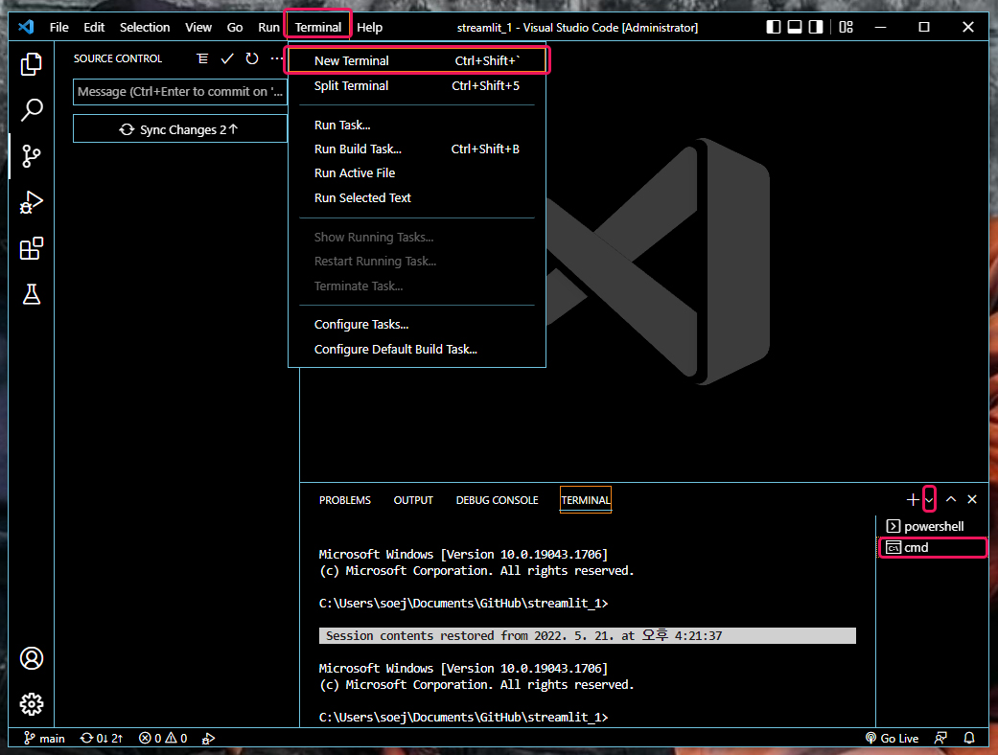Open the Manage gear menu
The image size is (998, 755).
(32, 704)
